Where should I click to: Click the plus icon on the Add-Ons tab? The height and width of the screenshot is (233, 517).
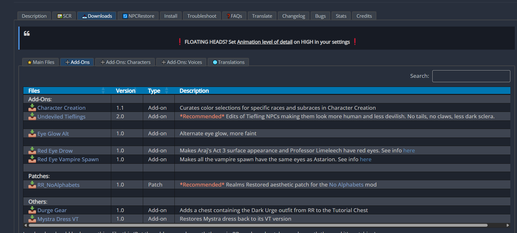click(67, 62)
